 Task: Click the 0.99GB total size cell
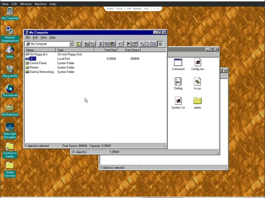click(x=111, y=59)
